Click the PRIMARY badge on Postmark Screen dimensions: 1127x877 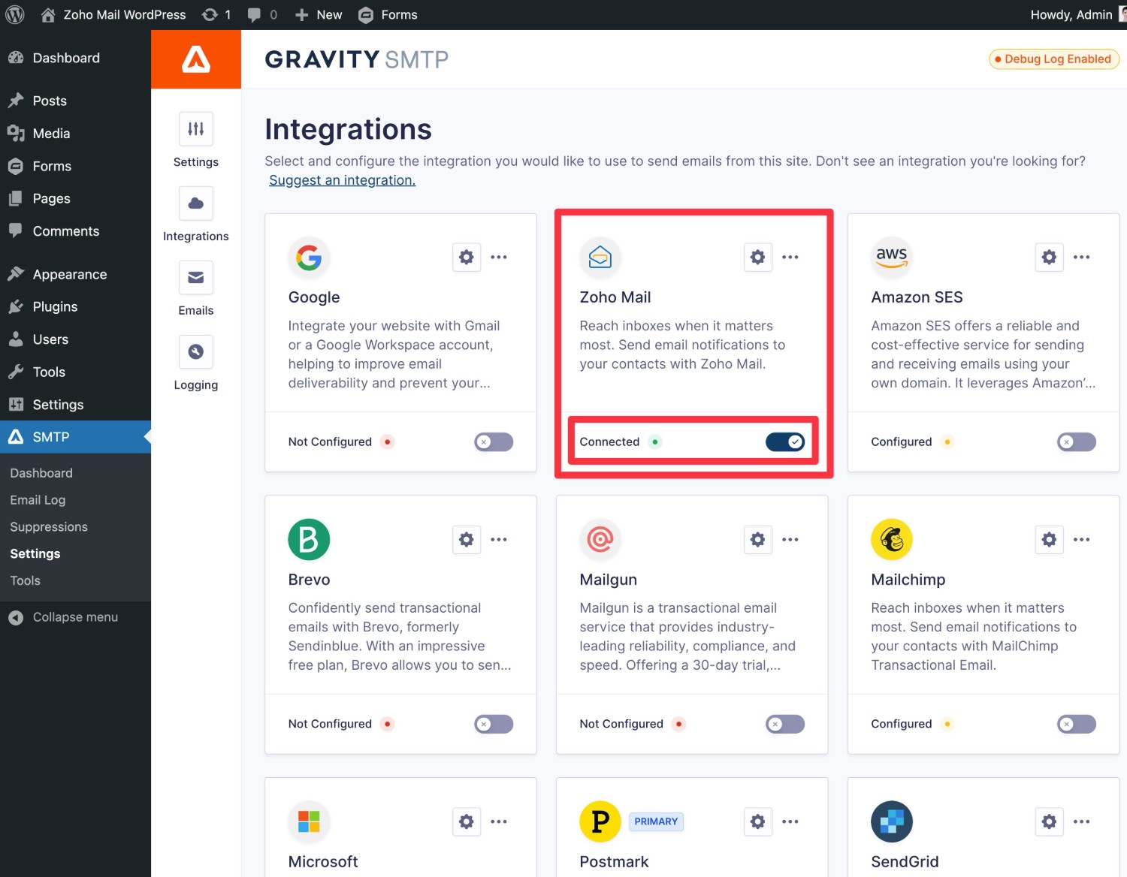(x=656, y=822)
